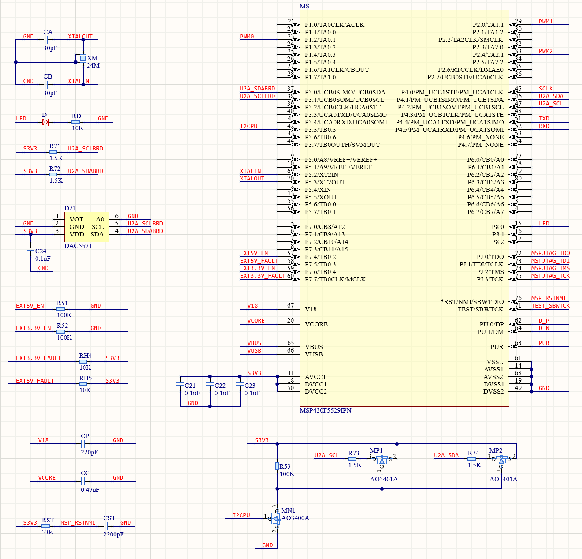
Task: Click the SCLK net label
Action: point(545,89)
